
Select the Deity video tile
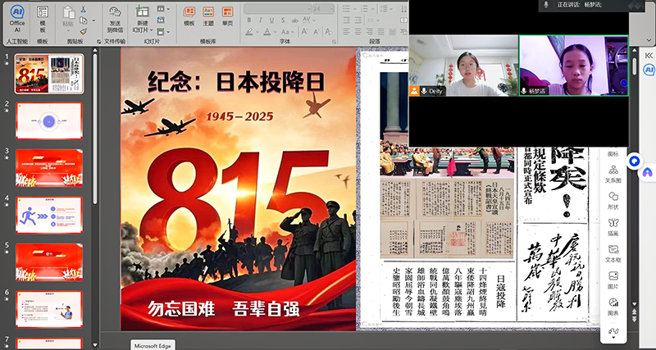click(x=463, y=66)
